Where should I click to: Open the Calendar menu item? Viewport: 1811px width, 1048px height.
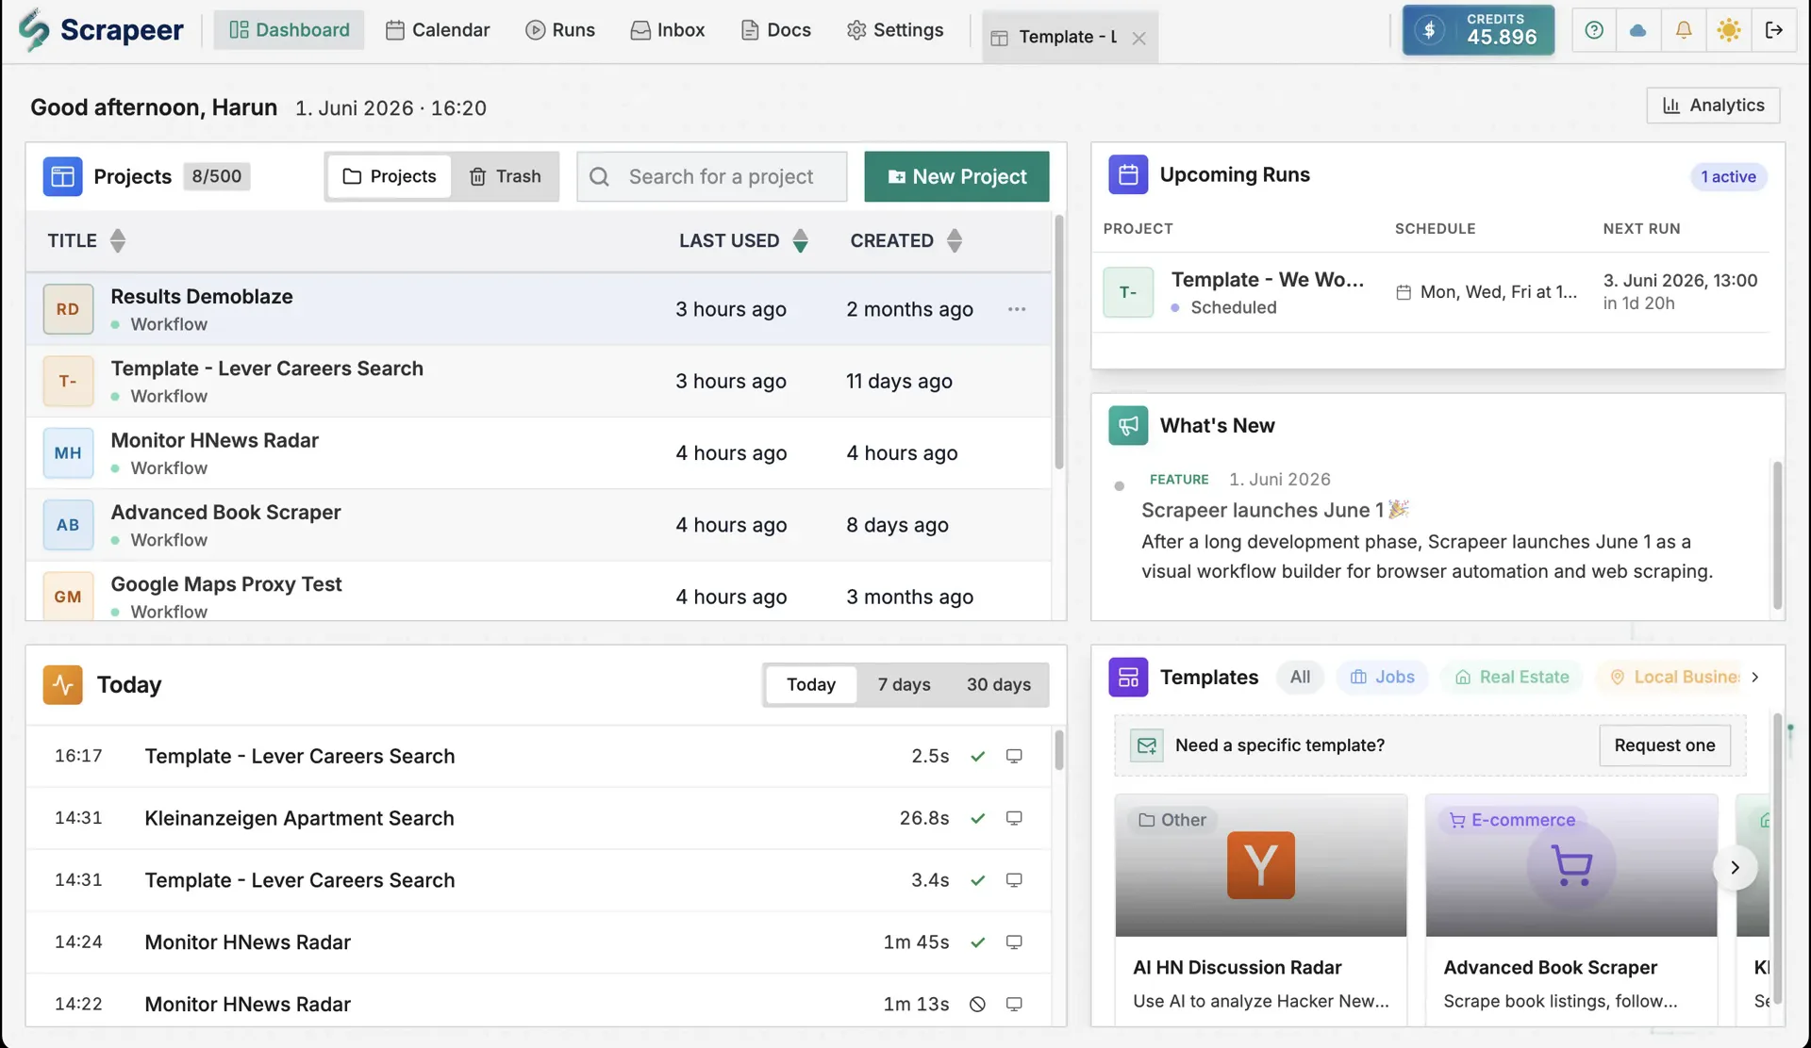(x=438, y=30)
